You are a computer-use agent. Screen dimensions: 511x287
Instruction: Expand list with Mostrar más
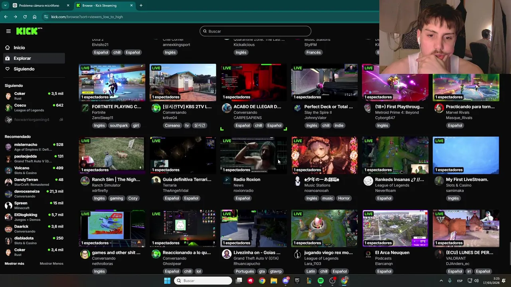[14, 263]
